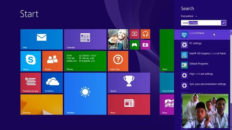Open the Help+Tips tile

pyautogui.click(x=118, y=61)
